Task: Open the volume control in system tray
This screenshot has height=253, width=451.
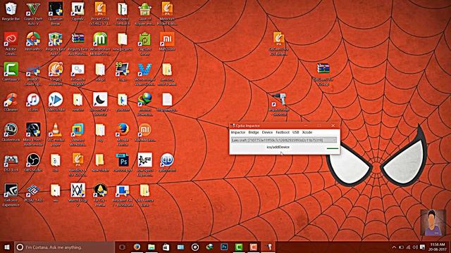Action: (x=415, y=247)
